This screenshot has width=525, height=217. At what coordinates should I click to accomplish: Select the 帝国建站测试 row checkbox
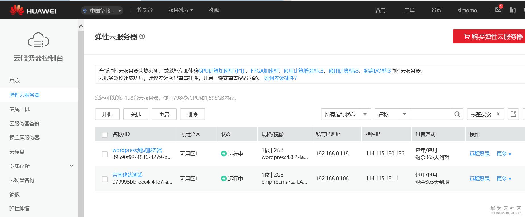[105, 179]
